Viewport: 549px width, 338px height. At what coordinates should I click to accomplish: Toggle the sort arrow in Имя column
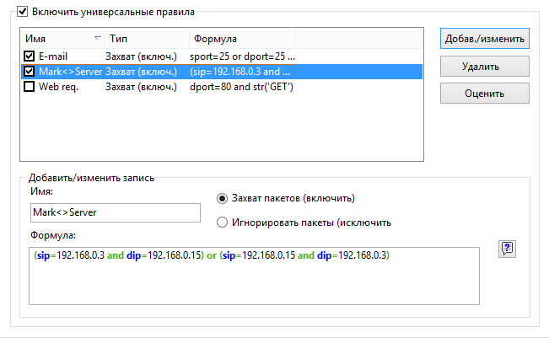click(98, 38)
